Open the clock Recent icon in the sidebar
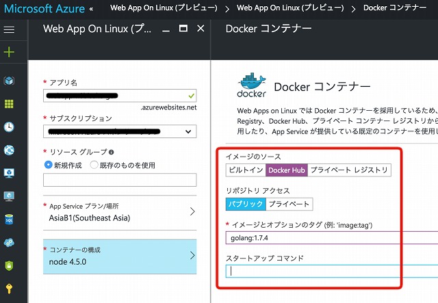The width and height of the screenshot is (438, 303). click(x=9, y=127)
